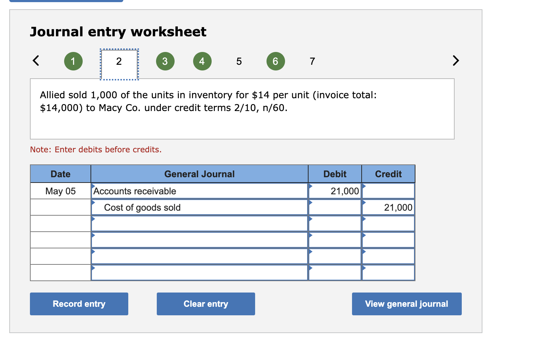Click the fourth row credit cell
Image resolution: width=543 pixels, height=358 pixels.
[x=388, y=240]
